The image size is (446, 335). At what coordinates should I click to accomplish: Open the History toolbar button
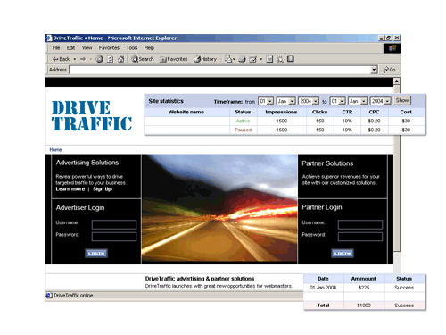205,59
